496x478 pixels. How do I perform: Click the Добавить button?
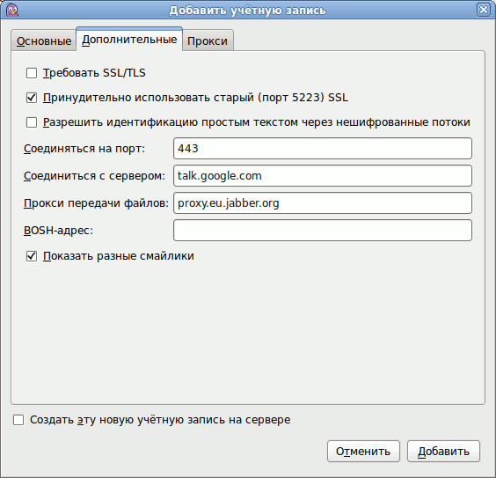point(443,451)
